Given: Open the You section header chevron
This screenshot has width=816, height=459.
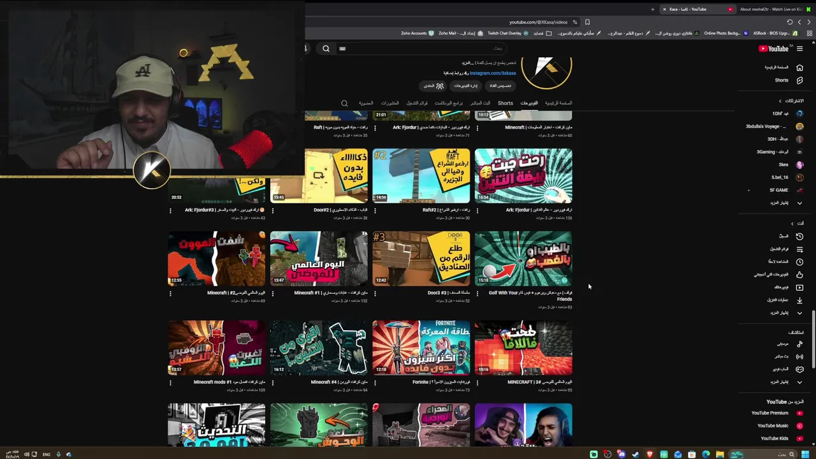Looking at the screenshot, I should [792, 223].
